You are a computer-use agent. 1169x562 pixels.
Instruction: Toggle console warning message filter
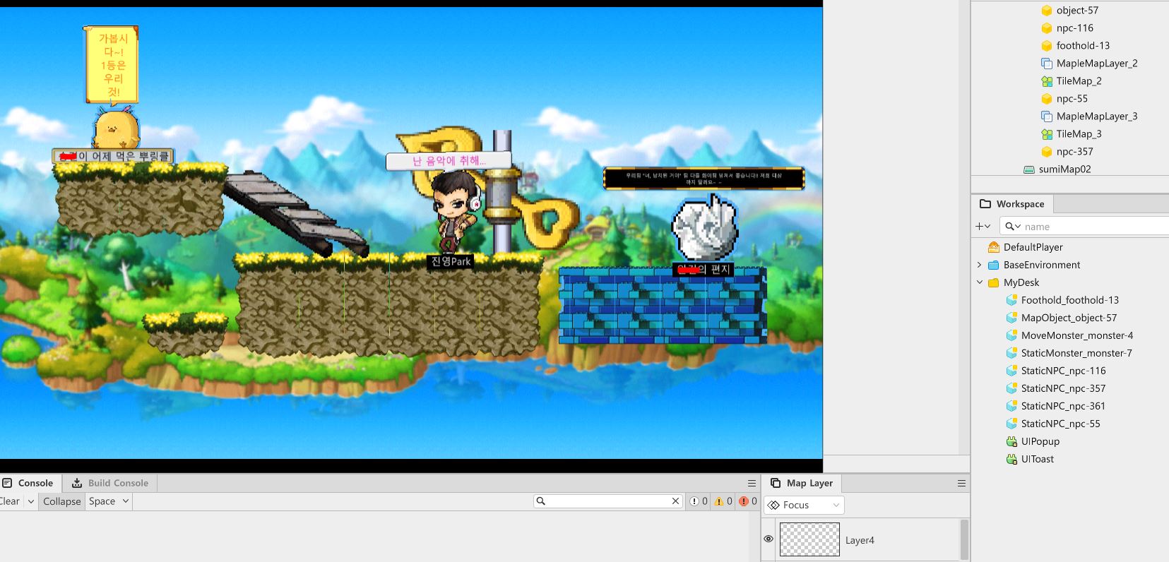[723, 501]
